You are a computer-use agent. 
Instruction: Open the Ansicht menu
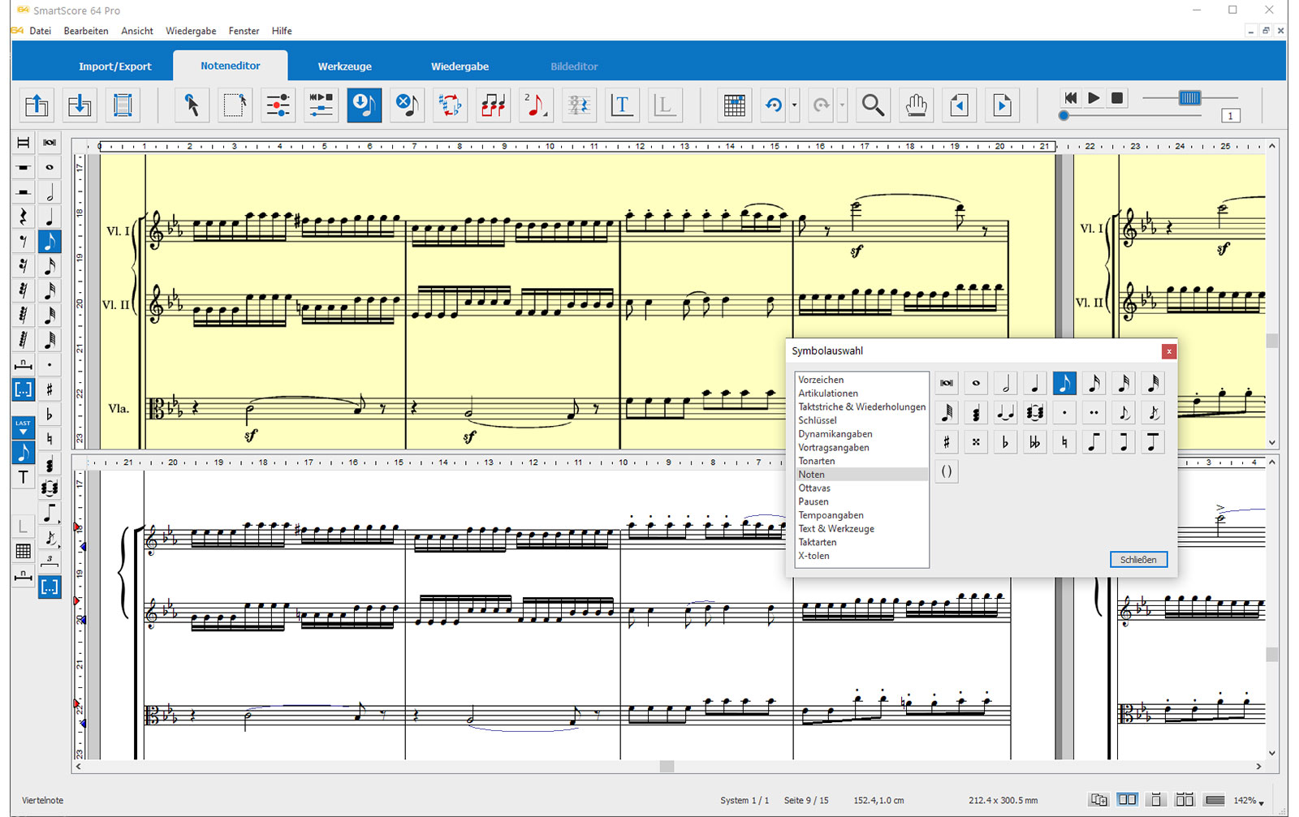coord(137,31)
